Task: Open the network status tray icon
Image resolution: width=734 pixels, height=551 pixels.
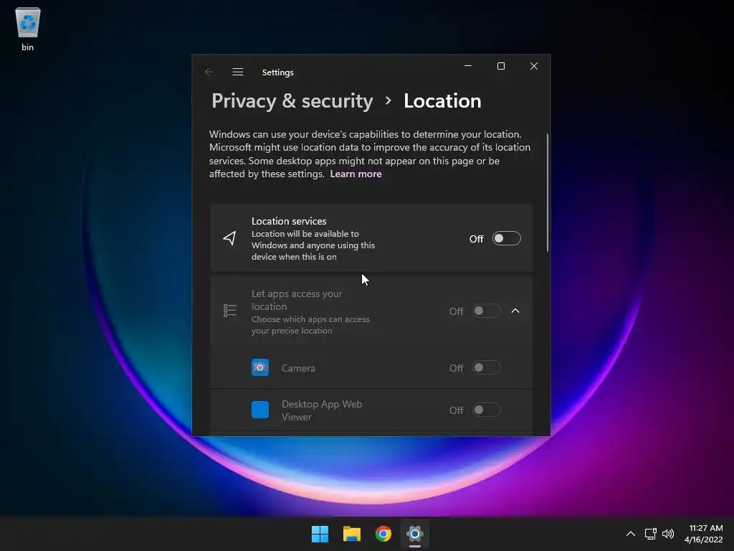Action: 650,534
